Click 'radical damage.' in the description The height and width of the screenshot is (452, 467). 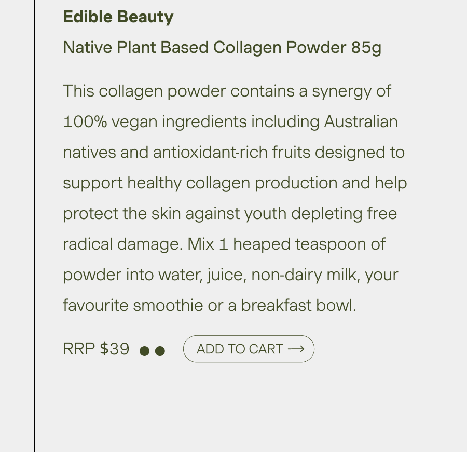click(x=123, y=244)
